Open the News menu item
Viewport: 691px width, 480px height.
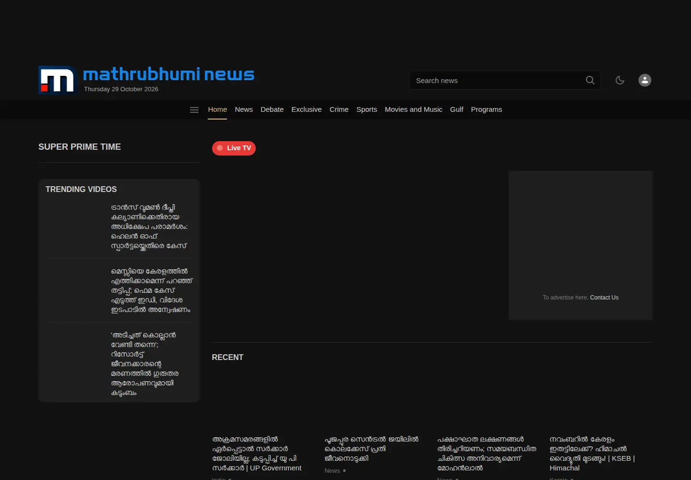[x=244, y=109]
